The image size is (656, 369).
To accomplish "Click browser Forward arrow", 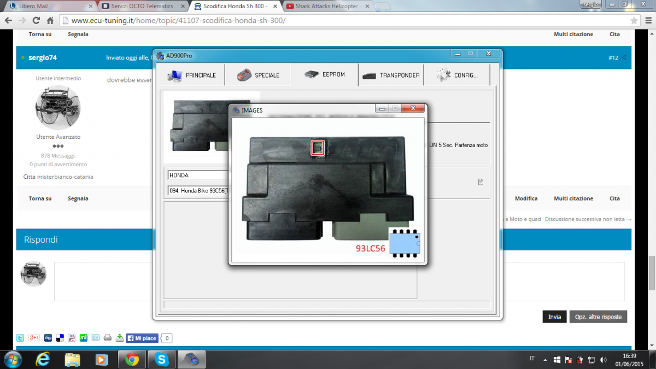I will (22, 20).
